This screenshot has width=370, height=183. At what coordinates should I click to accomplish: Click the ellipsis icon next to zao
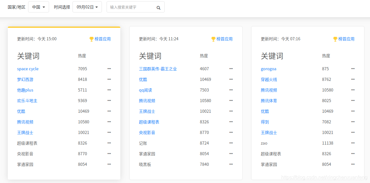click(353, 143)
